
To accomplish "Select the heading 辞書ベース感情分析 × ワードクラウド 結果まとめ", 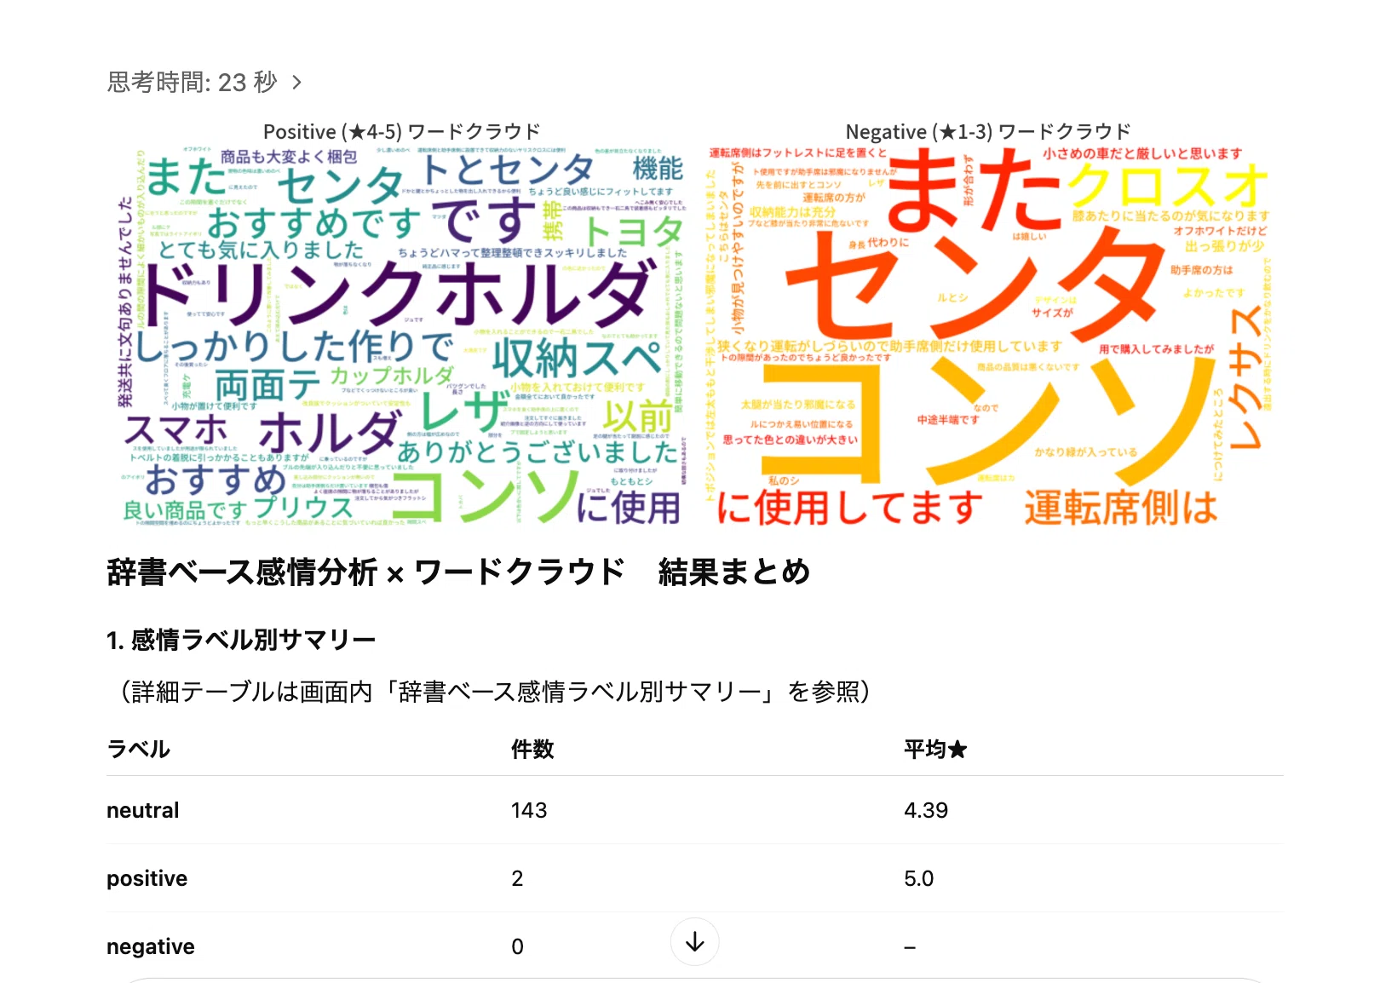I will click(458, 572).
